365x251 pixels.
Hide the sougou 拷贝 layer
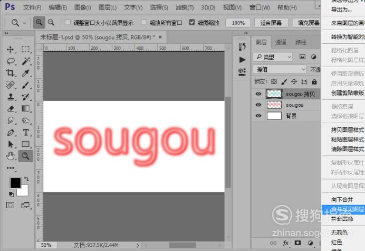(x=258, y=94)
